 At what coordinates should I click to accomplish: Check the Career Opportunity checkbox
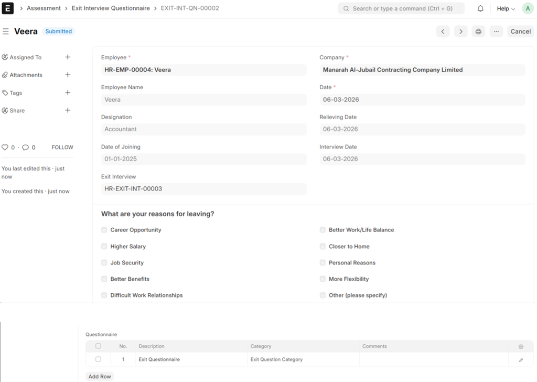tap(104, 230)
